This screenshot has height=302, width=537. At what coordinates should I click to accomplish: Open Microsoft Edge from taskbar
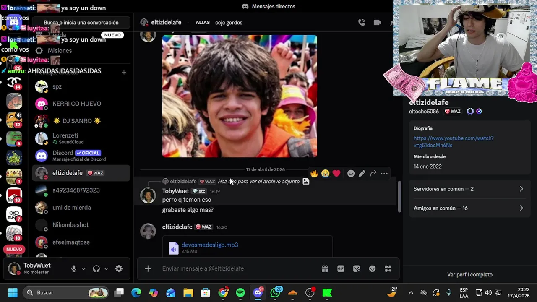(136, 293)
